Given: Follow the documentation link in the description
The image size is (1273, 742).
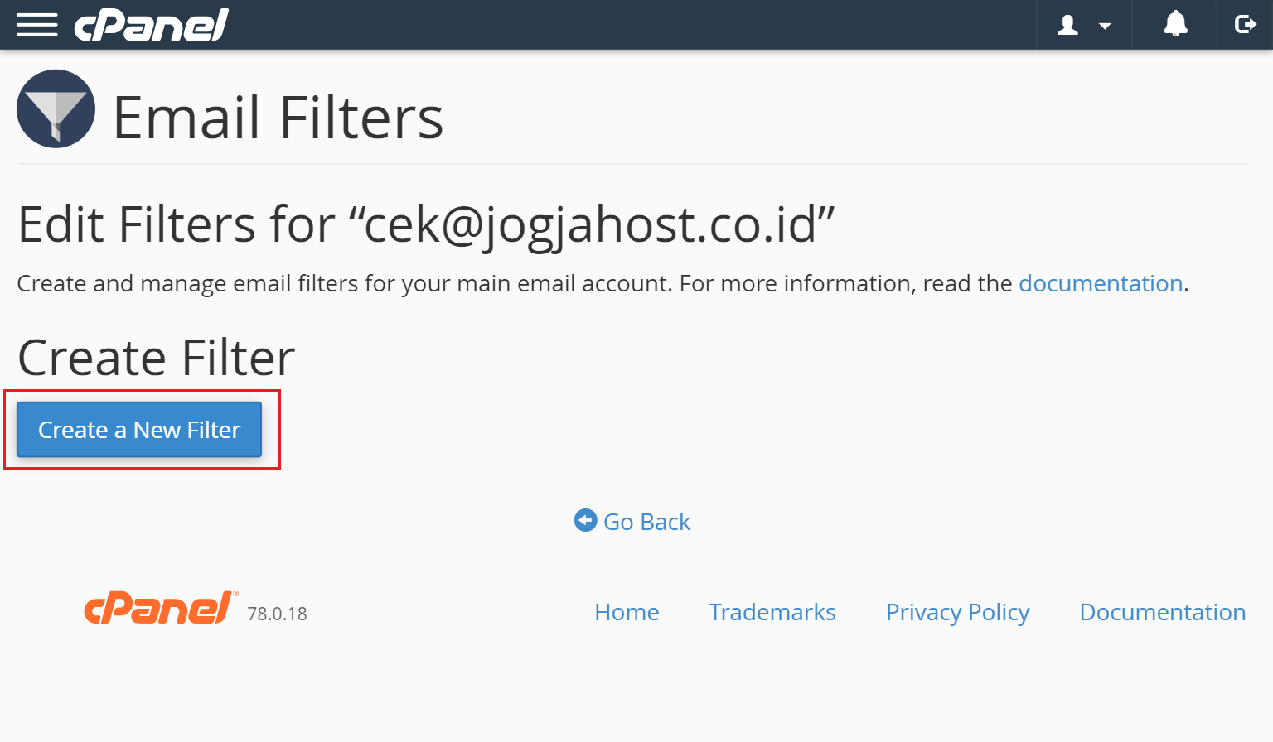Looking at the screenshot, I should click(1101, 282).
